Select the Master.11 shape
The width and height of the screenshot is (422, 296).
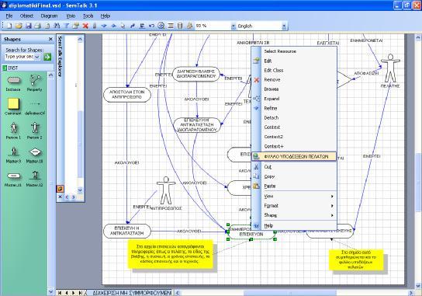(x=13, y=179)
